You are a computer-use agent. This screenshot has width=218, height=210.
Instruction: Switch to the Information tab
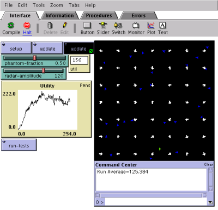point(59,16)
